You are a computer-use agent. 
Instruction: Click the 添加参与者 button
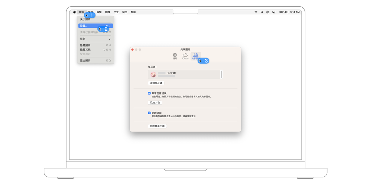tap(156, 83)
